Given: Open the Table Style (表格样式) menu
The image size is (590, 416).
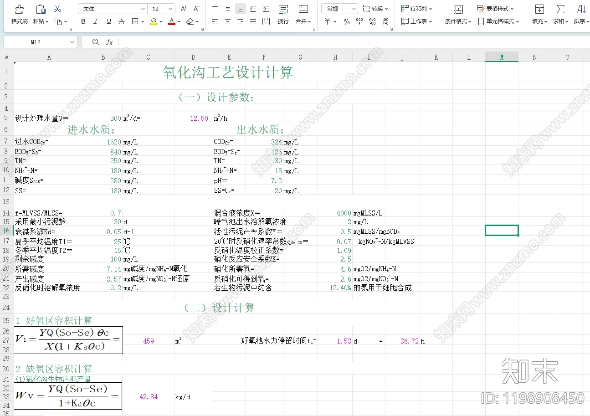Looking at the screenshot, I should [496, 9].
